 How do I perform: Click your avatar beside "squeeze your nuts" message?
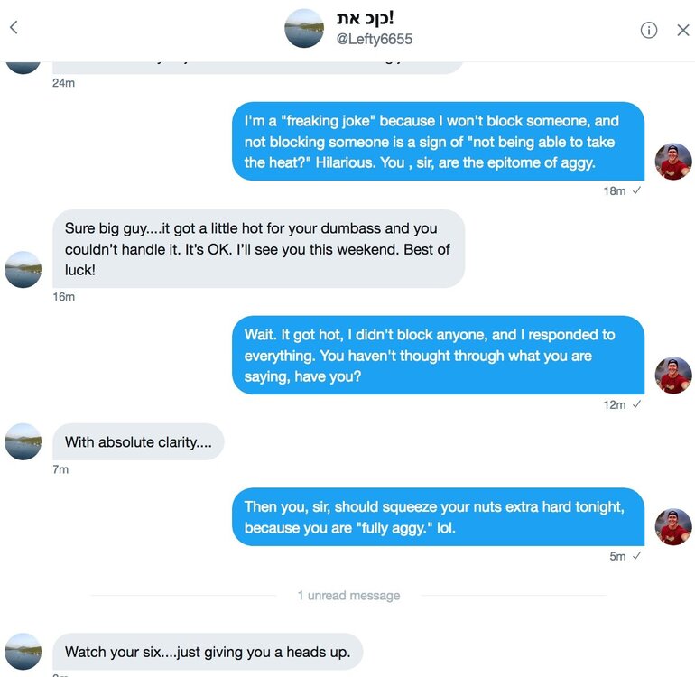(x=672, y=527)
